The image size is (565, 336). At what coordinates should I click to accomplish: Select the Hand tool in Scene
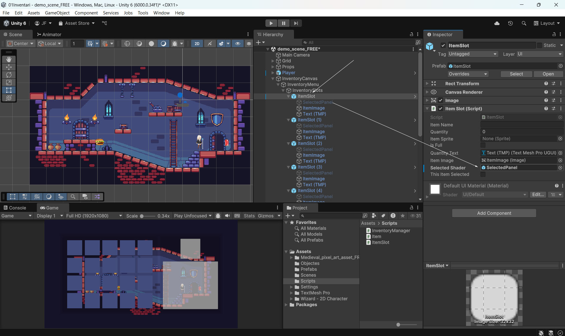coord(9,60)
